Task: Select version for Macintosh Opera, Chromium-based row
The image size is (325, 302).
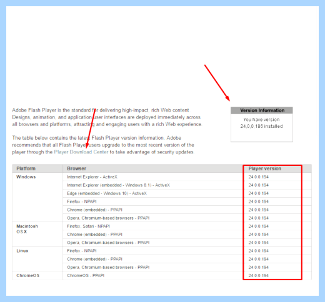Action: 259,243
